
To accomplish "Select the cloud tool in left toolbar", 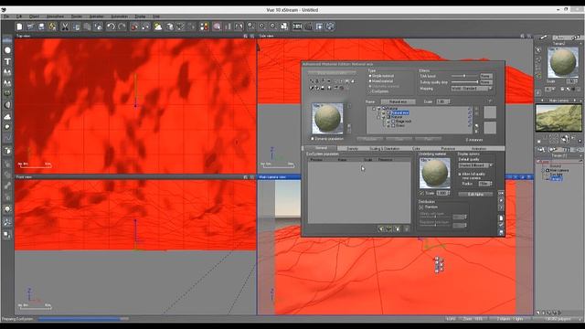I will 7,116.
